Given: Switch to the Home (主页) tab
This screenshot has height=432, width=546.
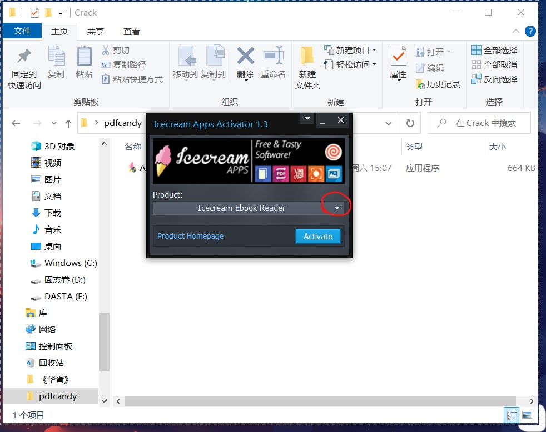Looking at the screenshot, I should [59, 31].
